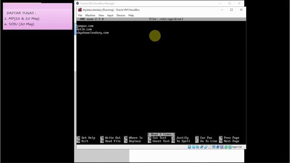Click the Justify shortcut label

coord(182,138)
